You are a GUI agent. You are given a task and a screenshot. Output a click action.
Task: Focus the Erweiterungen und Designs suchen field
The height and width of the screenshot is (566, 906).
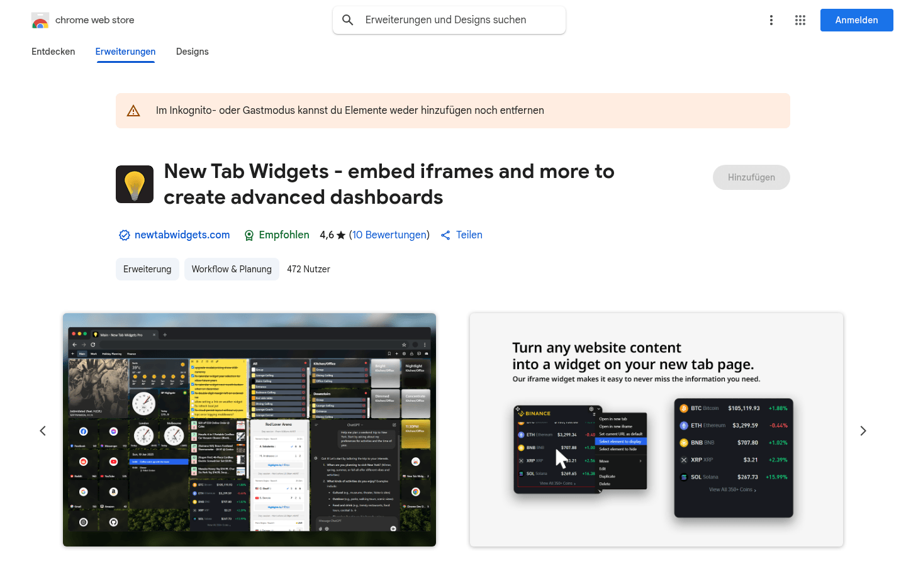coord(449,20)
